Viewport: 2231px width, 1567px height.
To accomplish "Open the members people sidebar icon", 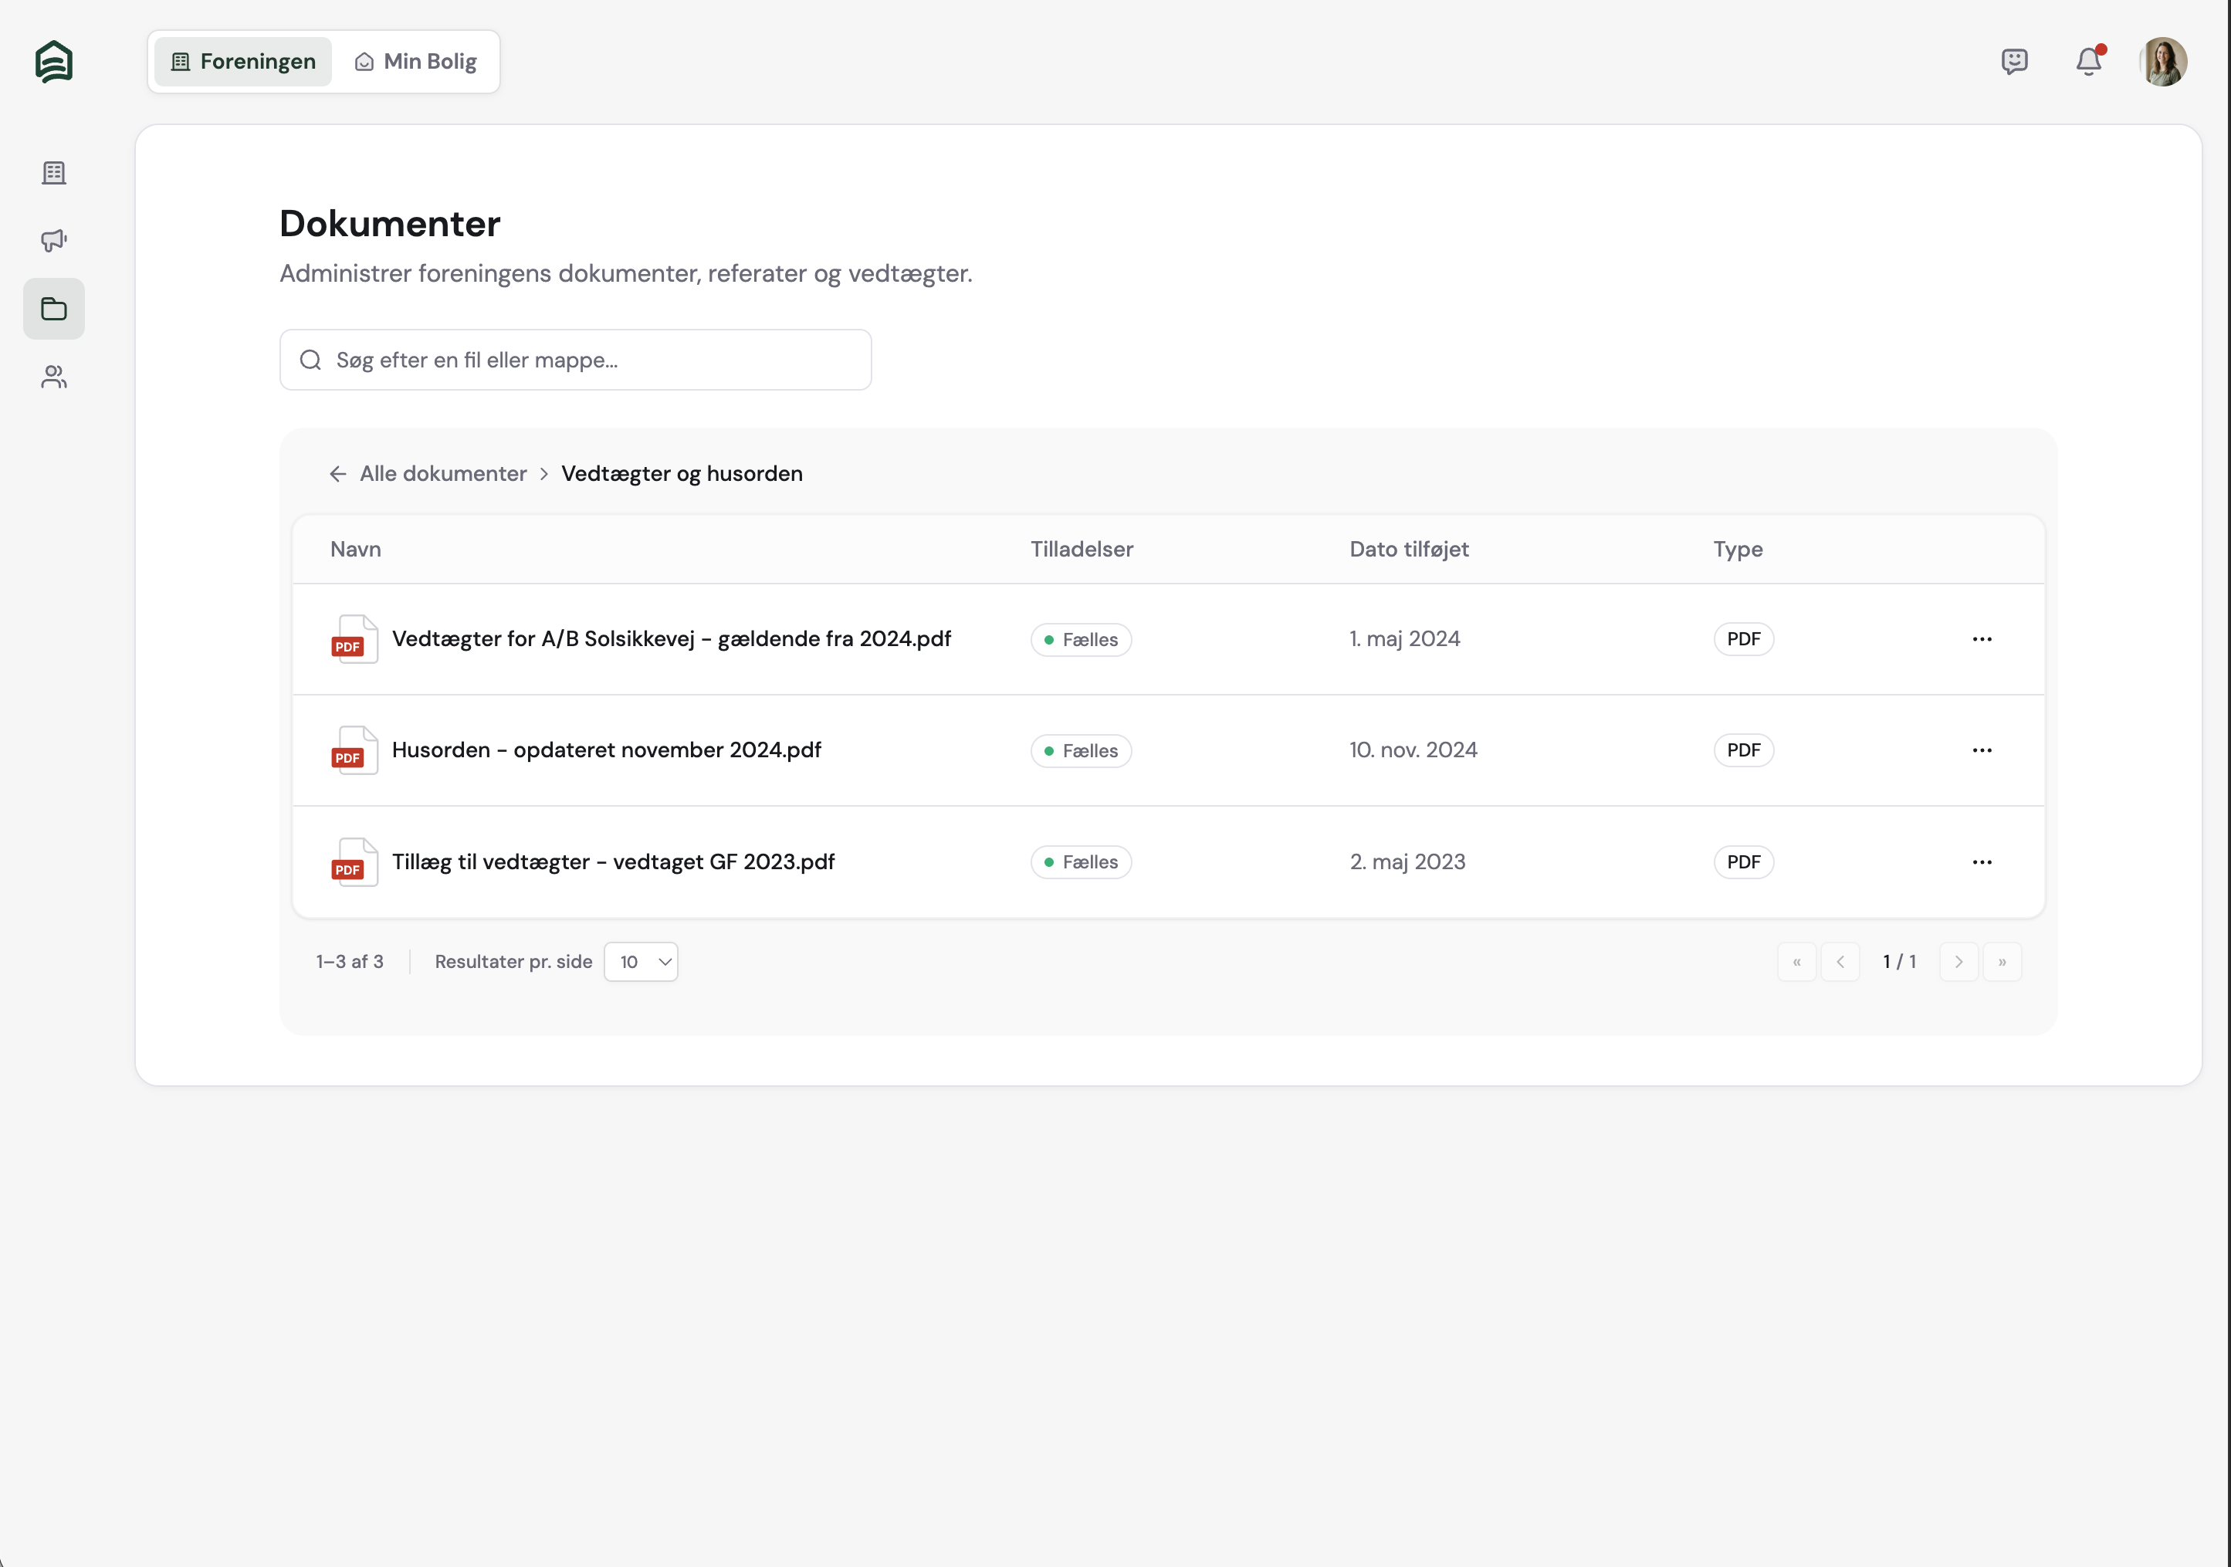I will (x=54, y=377).
